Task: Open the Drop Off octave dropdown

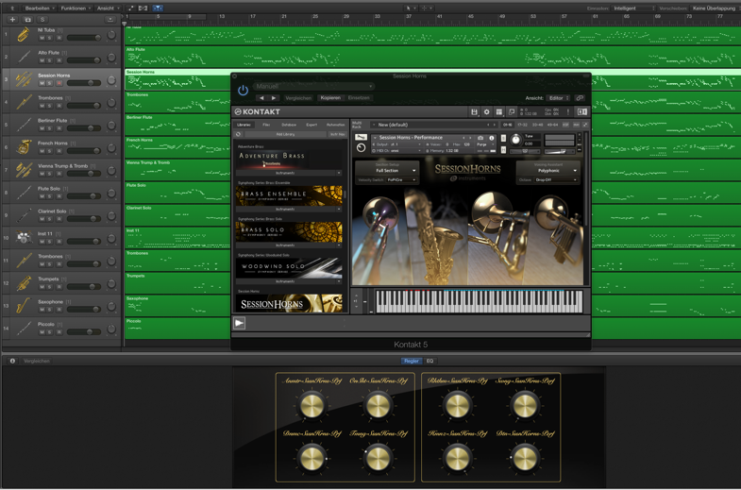Action: (x=556, y=180)
